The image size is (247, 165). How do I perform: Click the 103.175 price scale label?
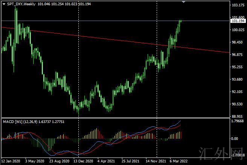[x=238, y=5]
